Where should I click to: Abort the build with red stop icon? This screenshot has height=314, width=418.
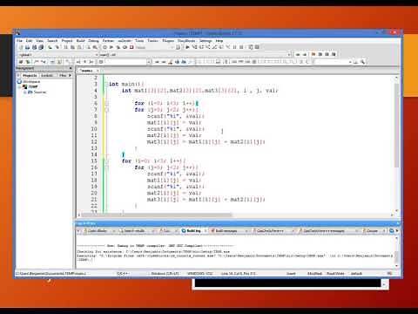pos(131,47)
